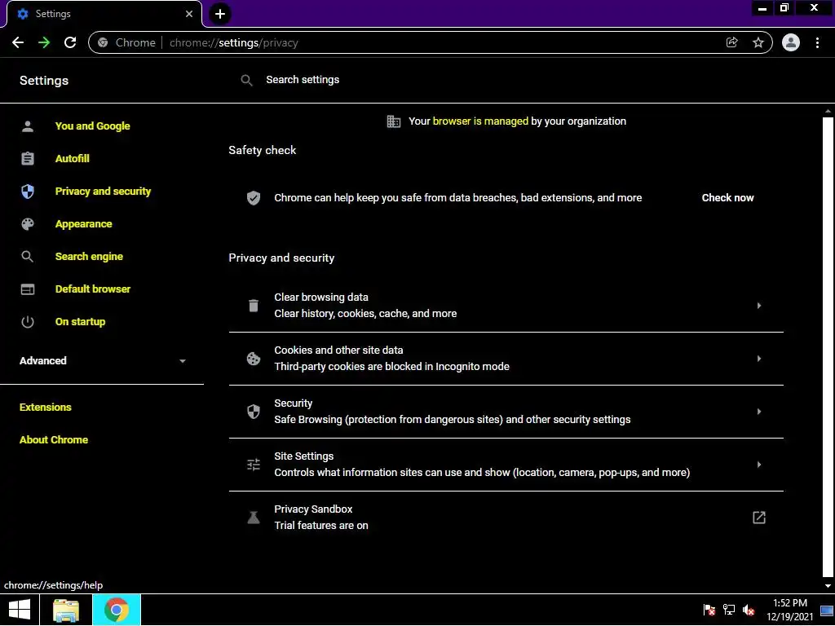Expand Site Settings row chevron
This screenshot has width=835, height=626.
point(759,465)
